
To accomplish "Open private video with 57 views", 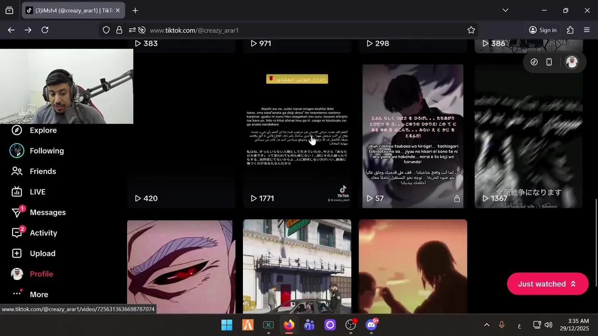I will click(x=413, y=136).
